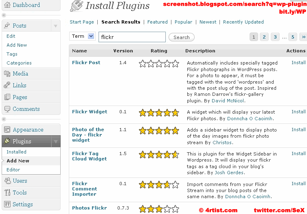Click the Plugins plug icon in sidebar
The image size is (307, 214).
7,141
